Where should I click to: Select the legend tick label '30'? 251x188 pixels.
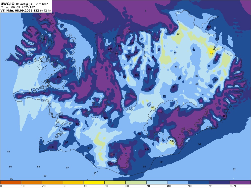[x=65, y=186]
